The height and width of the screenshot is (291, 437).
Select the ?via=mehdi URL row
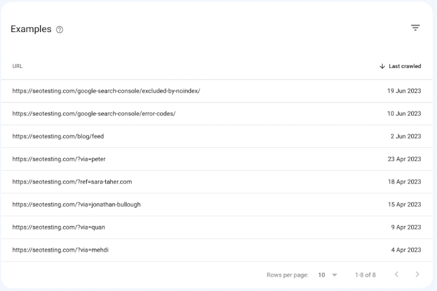(x=217, y=250)
